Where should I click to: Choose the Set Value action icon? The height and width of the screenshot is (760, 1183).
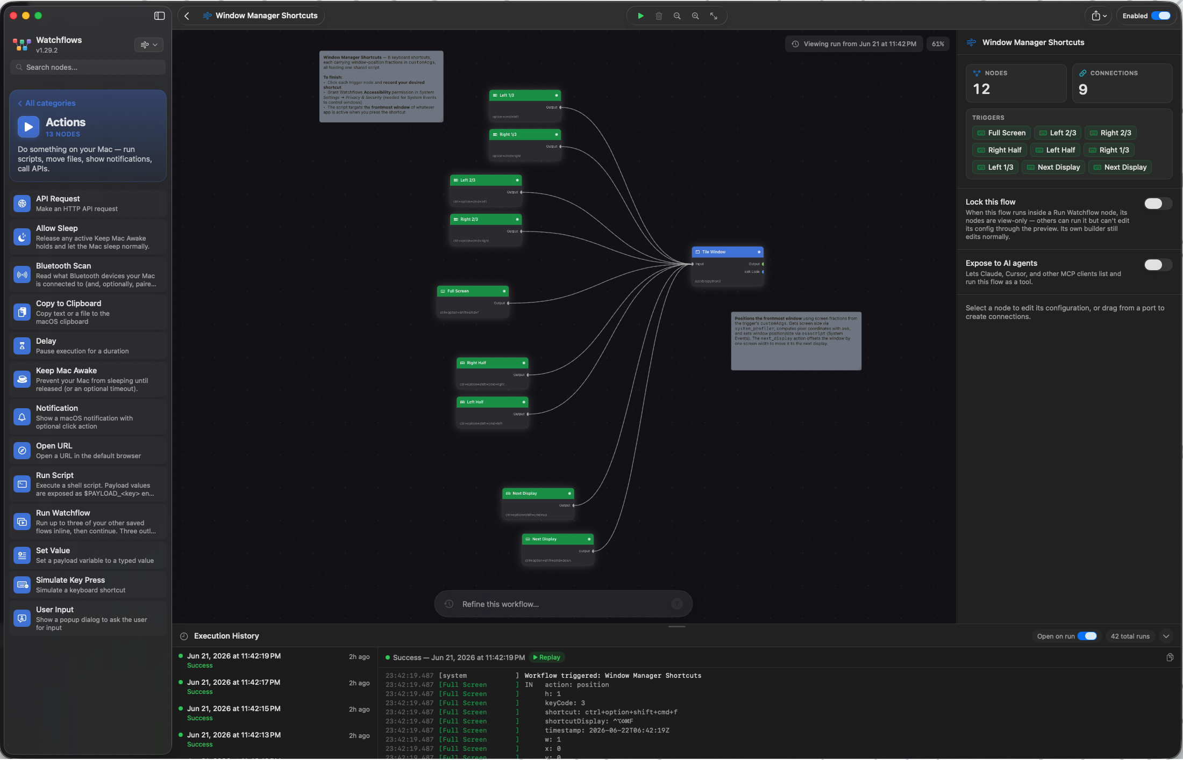(x=22, y=555)
